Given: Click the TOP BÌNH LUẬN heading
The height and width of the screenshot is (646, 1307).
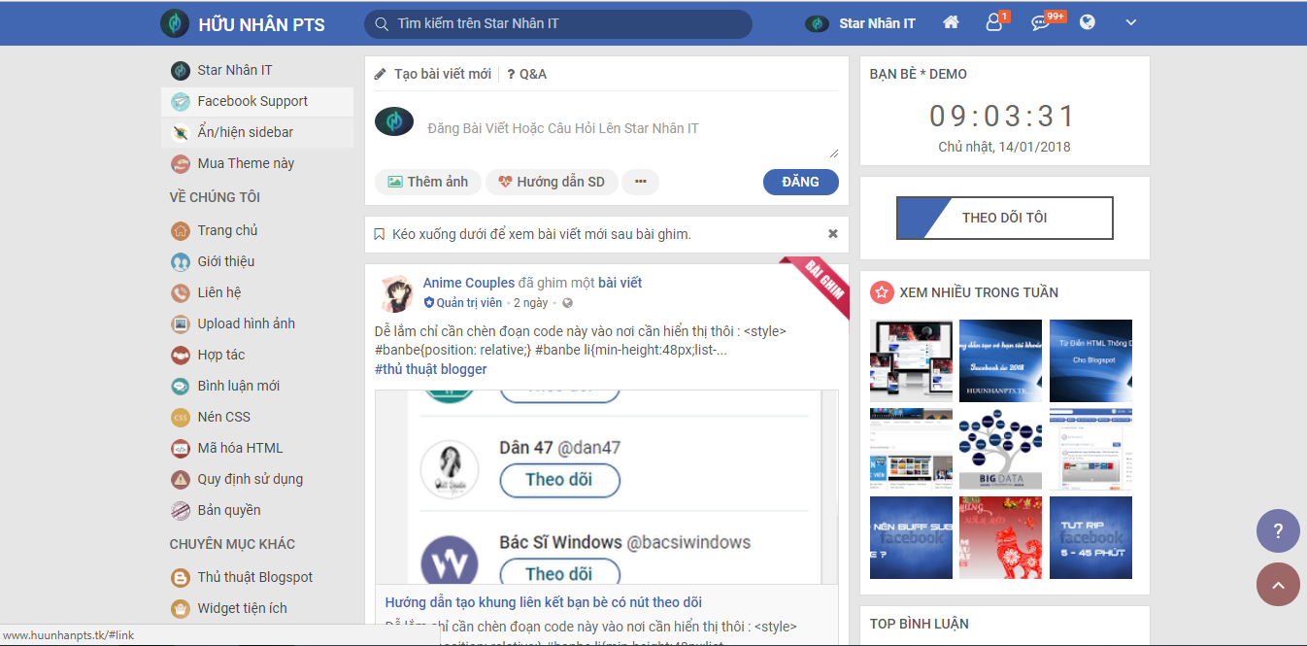Looking at the screenshot, I should (920, 624).
